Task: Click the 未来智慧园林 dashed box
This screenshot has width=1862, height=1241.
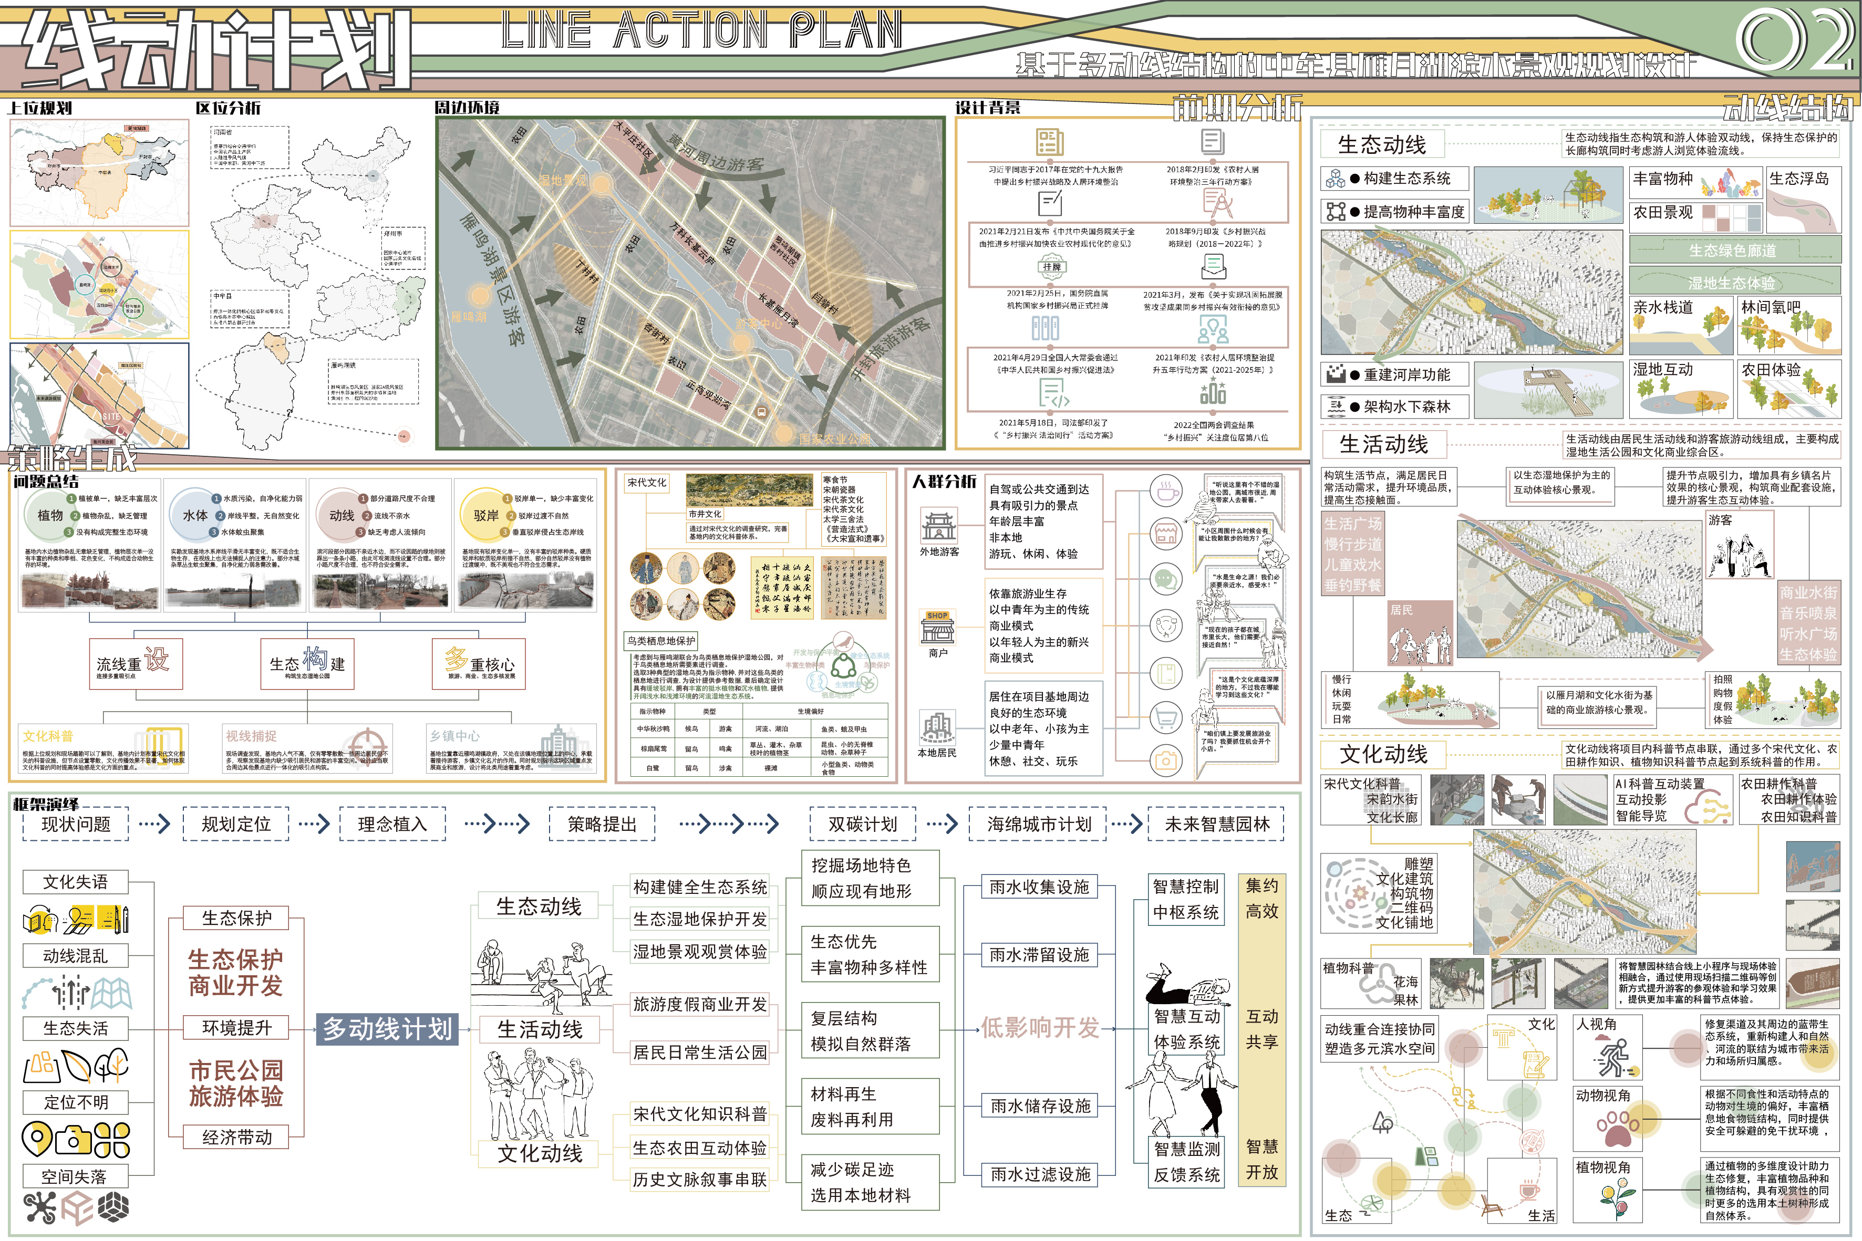Action: (x=1217, y=824)
